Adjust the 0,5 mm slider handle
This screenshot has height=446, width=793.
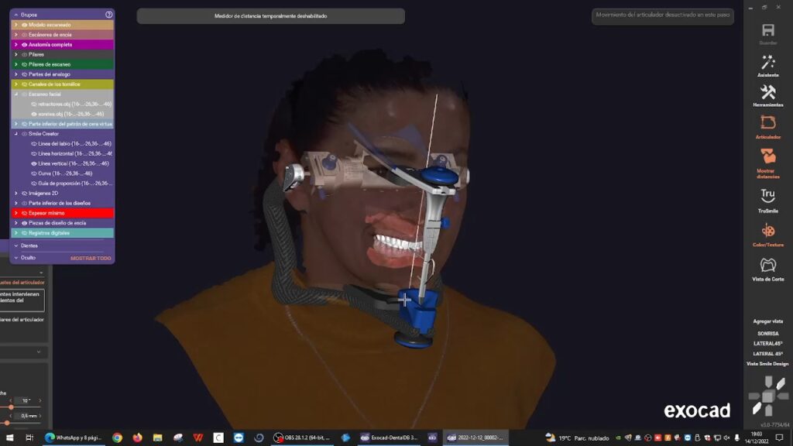(x=6, y=423)
